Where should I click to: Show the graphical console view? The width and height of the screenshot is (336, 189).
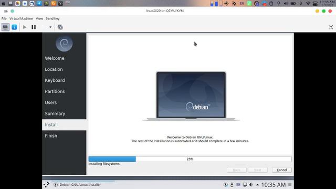click(x=5, y=27)
